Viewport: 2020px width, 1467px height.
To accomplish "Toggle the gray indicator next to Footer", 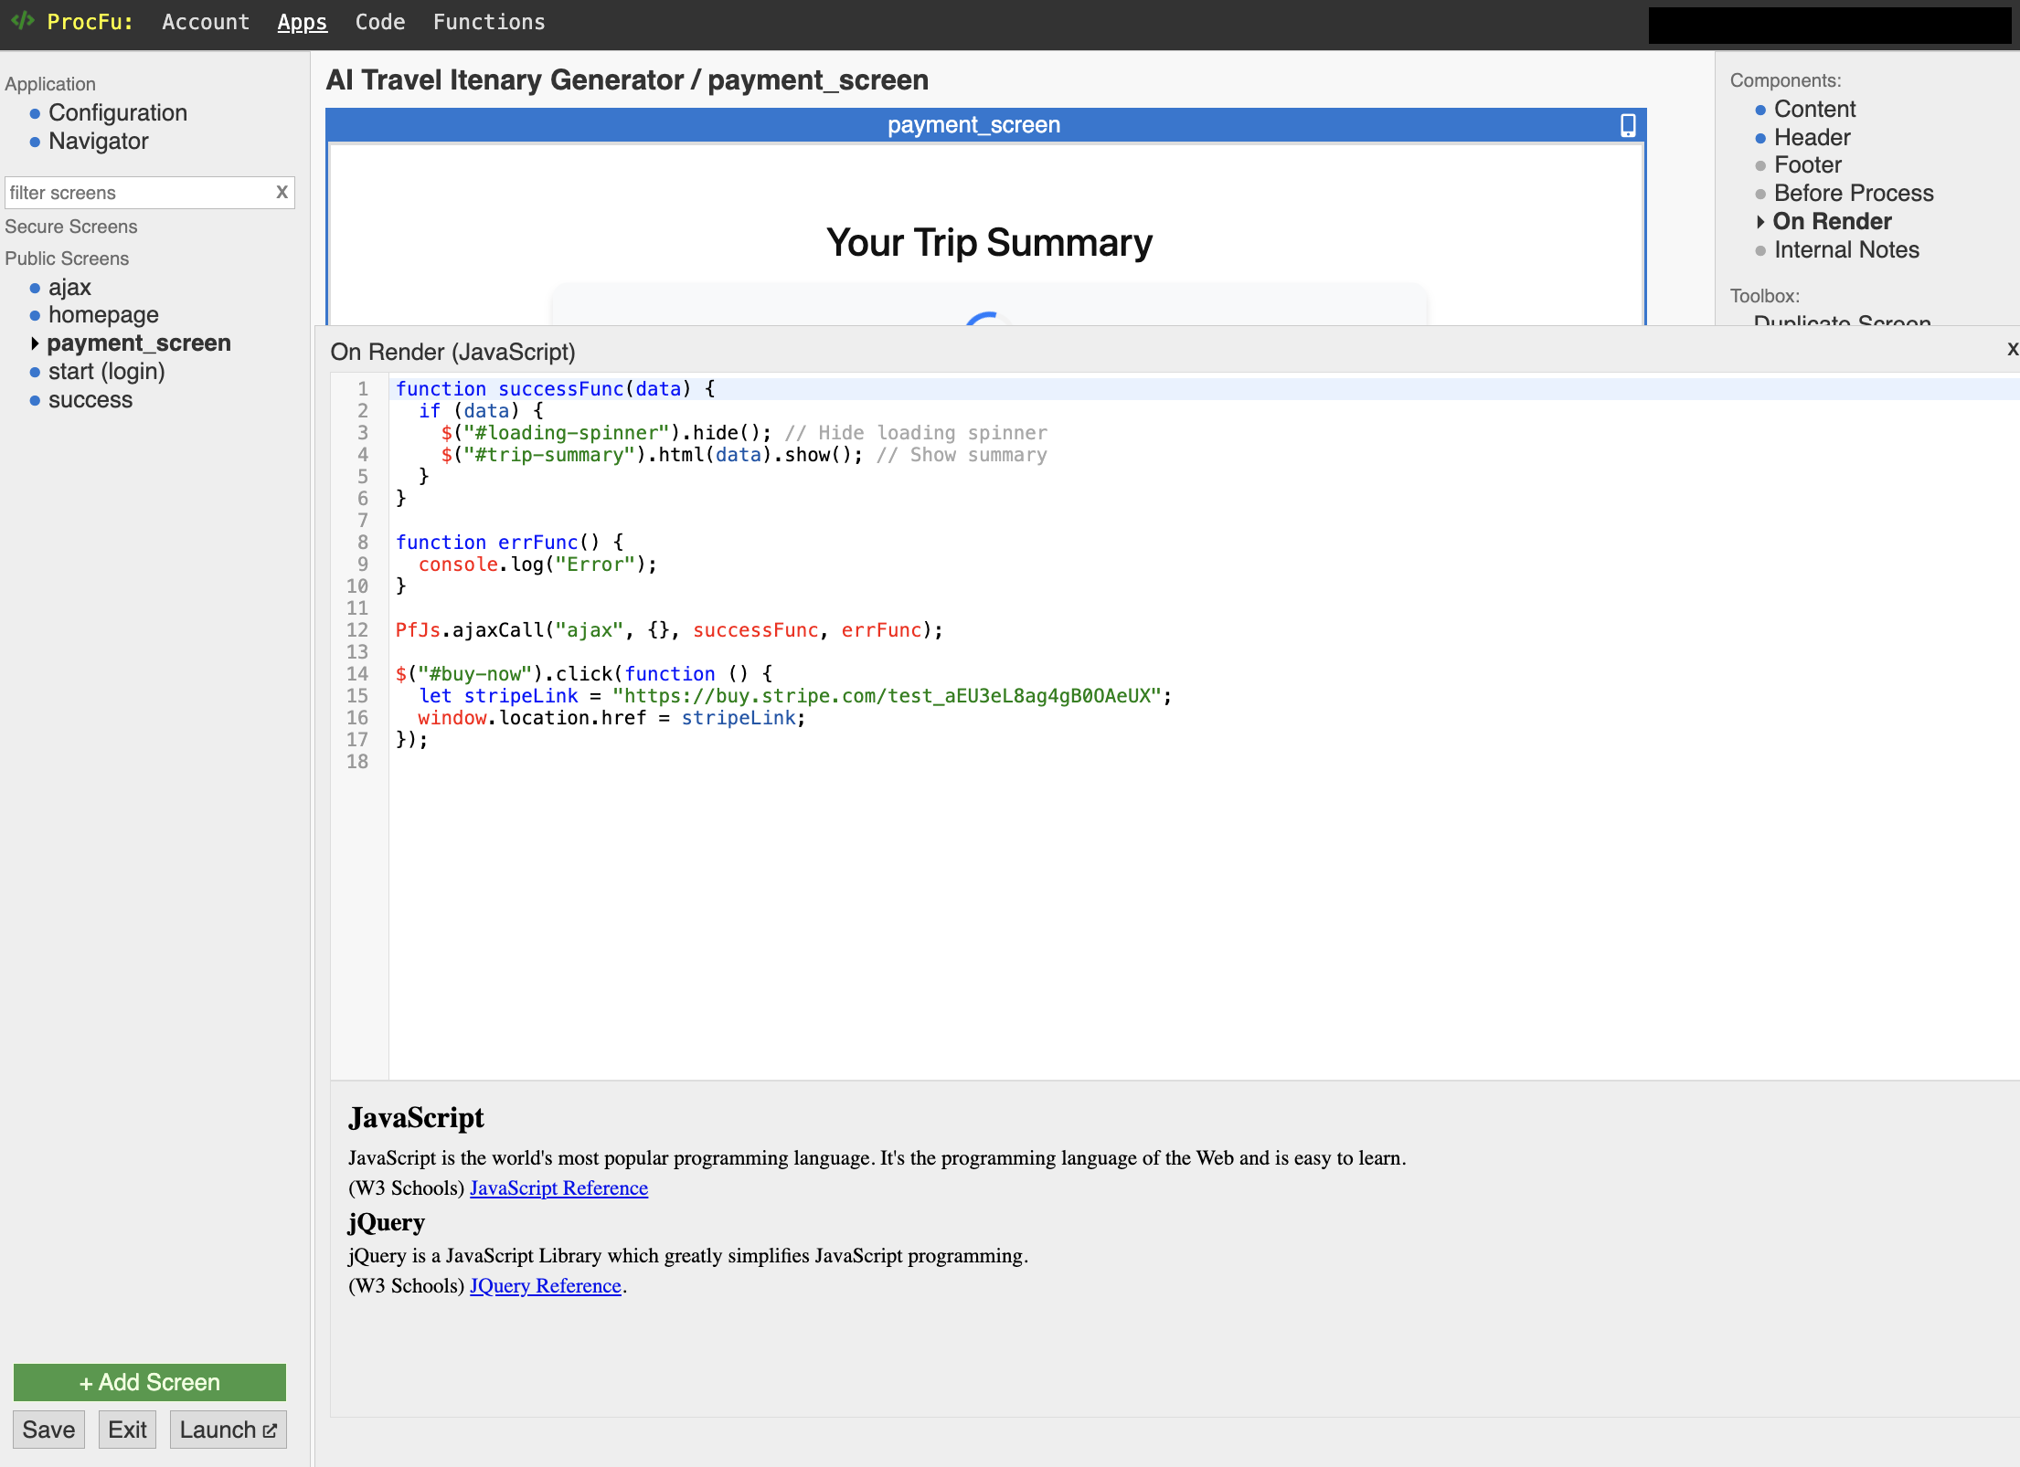I will [x=1760, y=165].
